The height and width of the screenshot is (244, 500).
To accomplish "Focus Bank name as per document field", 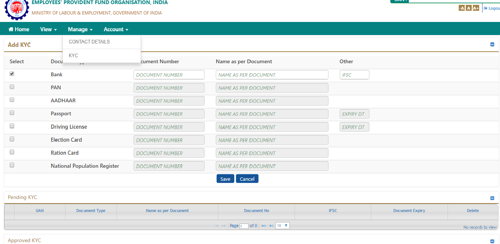I will [272, 75].
